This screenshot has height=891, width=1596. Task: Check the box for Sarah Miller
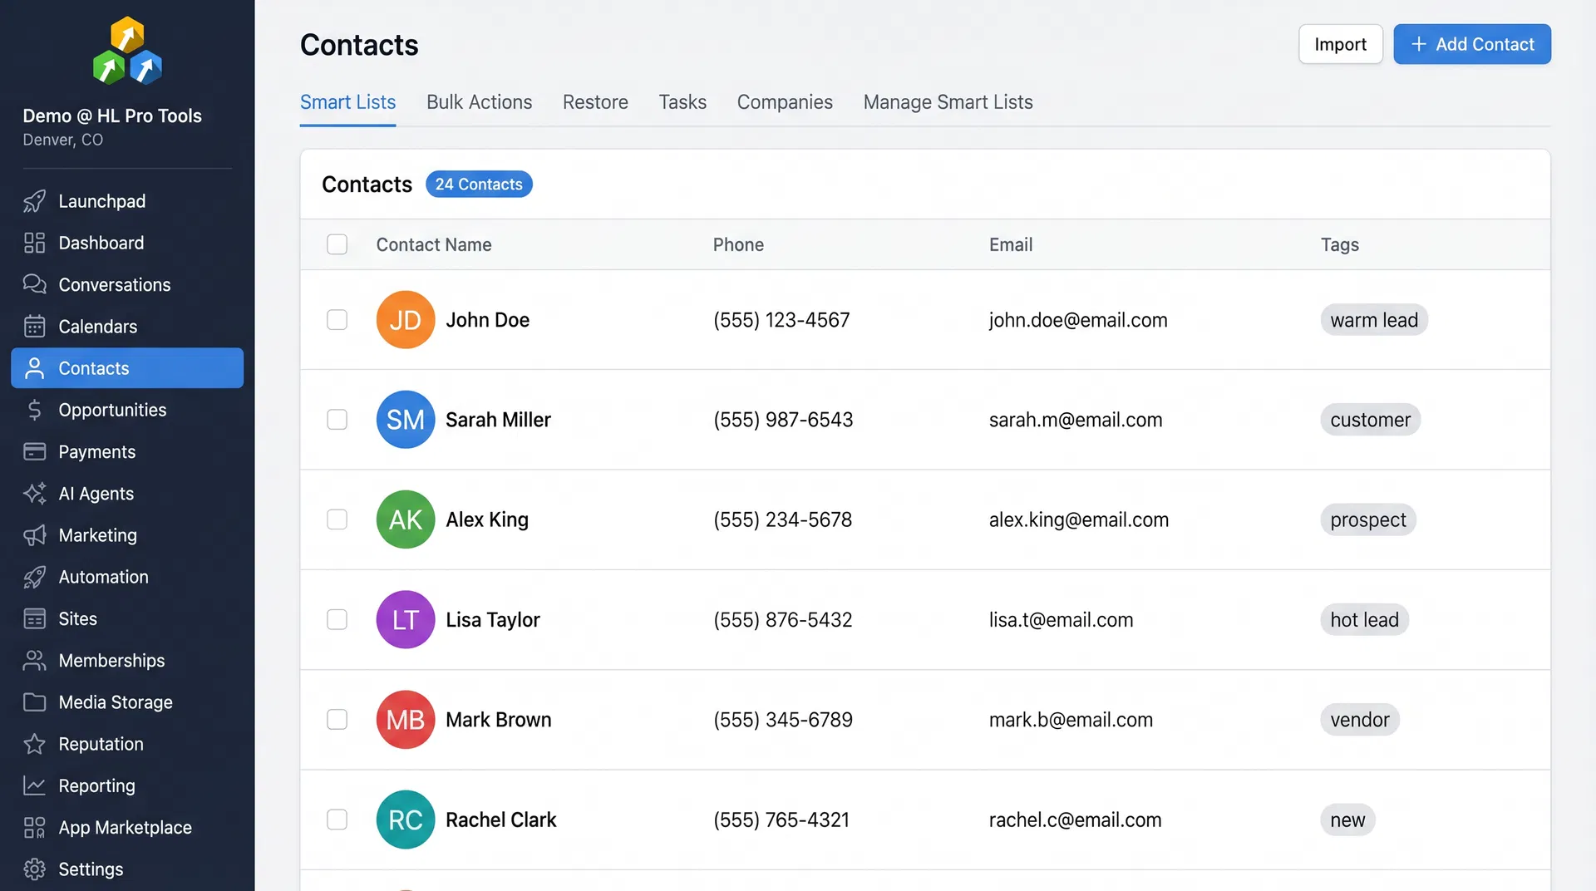click(337, 420)
